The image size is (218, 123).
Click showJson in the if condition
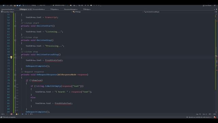point(37,80)
